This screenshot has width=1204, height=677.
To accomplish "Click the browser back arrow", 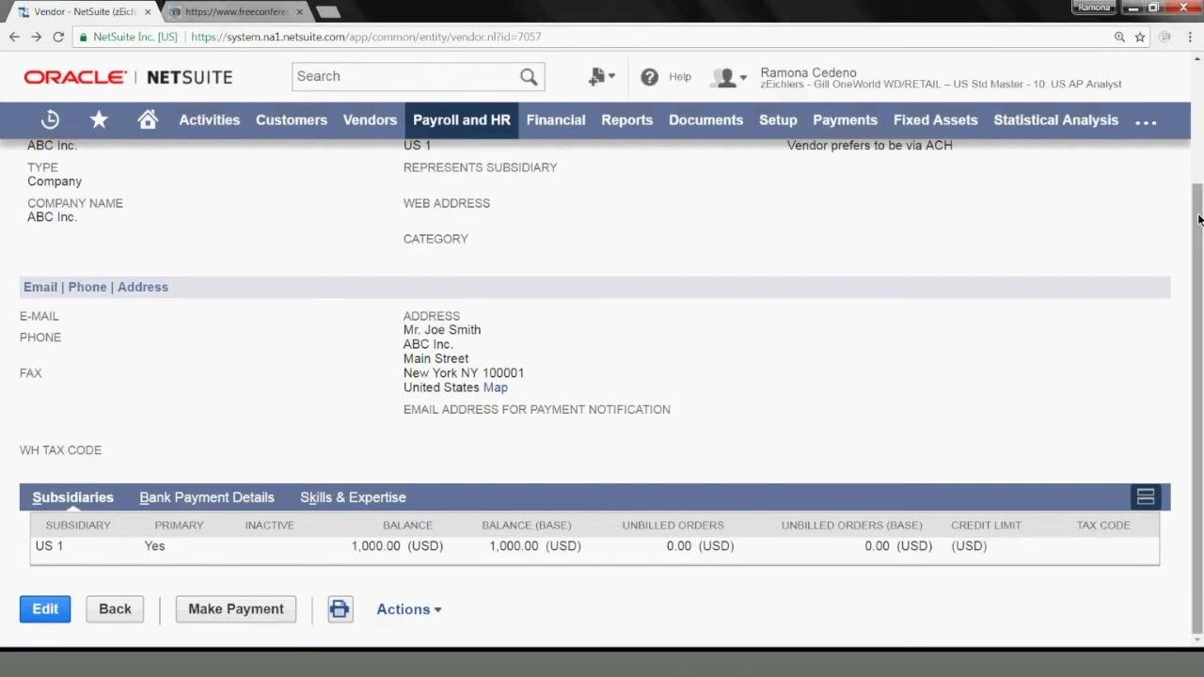I will coord(14,37).
